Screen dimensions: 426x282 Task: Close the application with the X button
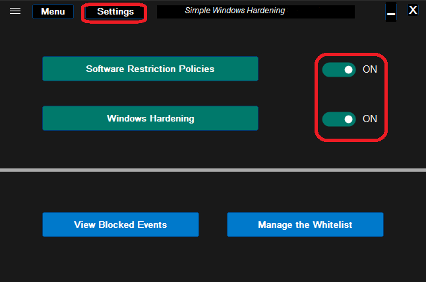tap(413, 10)
